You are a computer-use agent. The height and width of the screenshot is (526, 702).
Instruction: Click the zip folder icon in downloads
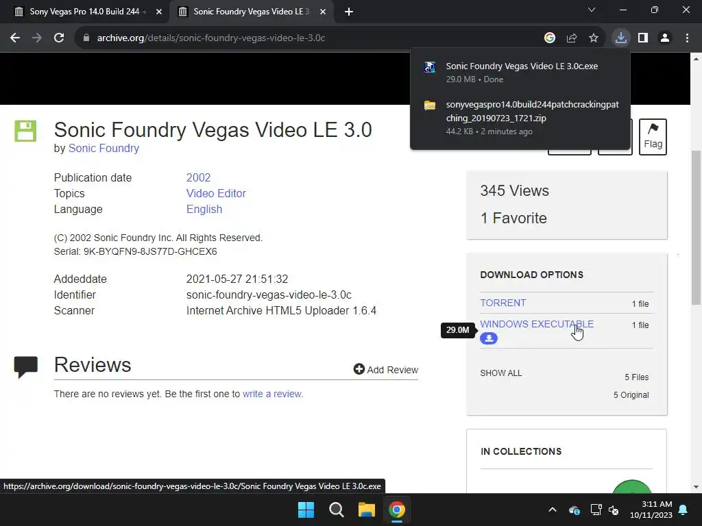point(430,105)
